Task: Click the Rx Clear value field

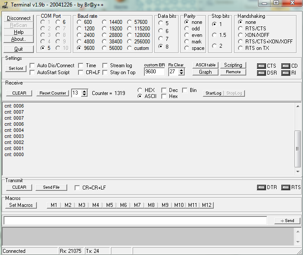Action: click(173, 72)
